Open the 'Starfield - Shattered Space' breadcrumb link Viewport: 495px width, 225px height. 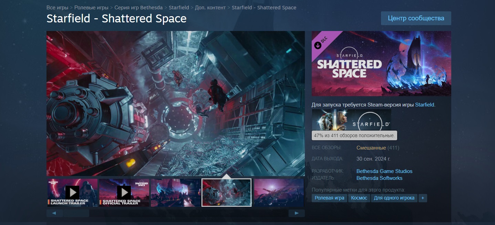click(264, 7)
